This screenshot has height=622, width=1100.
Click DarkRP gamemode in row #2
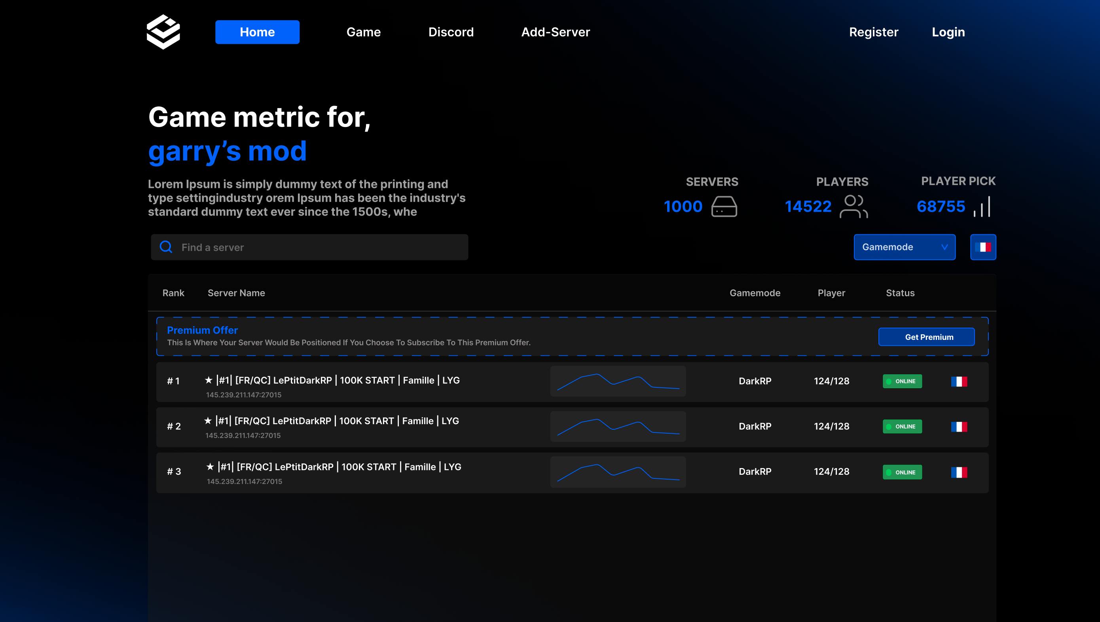(755, 427)
